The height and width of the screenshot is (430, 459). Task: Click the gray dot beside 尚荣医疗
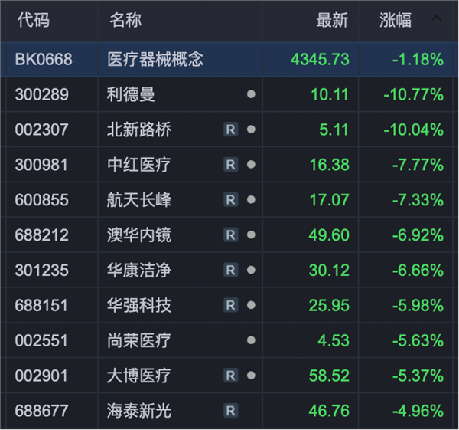click(x=251, y=340)
